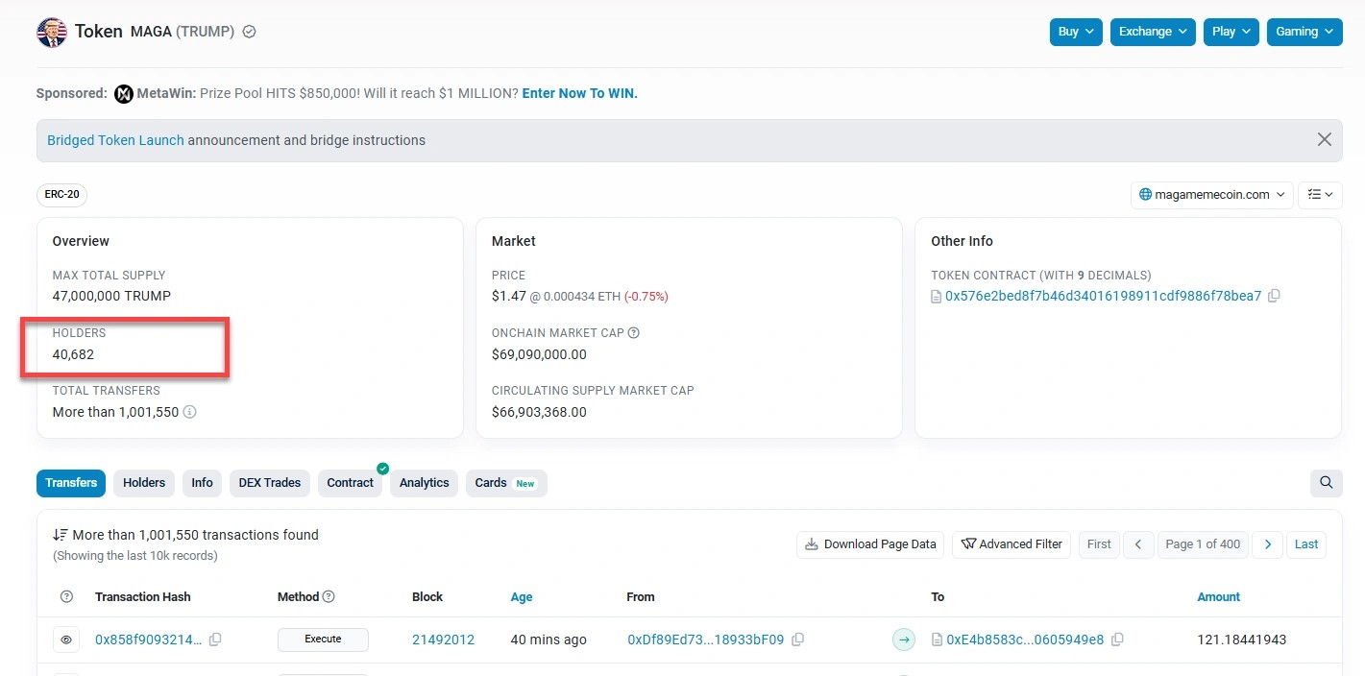Copy the transaction hash 0x858f9093214
Screen dimensions: 1365x676
215,639
